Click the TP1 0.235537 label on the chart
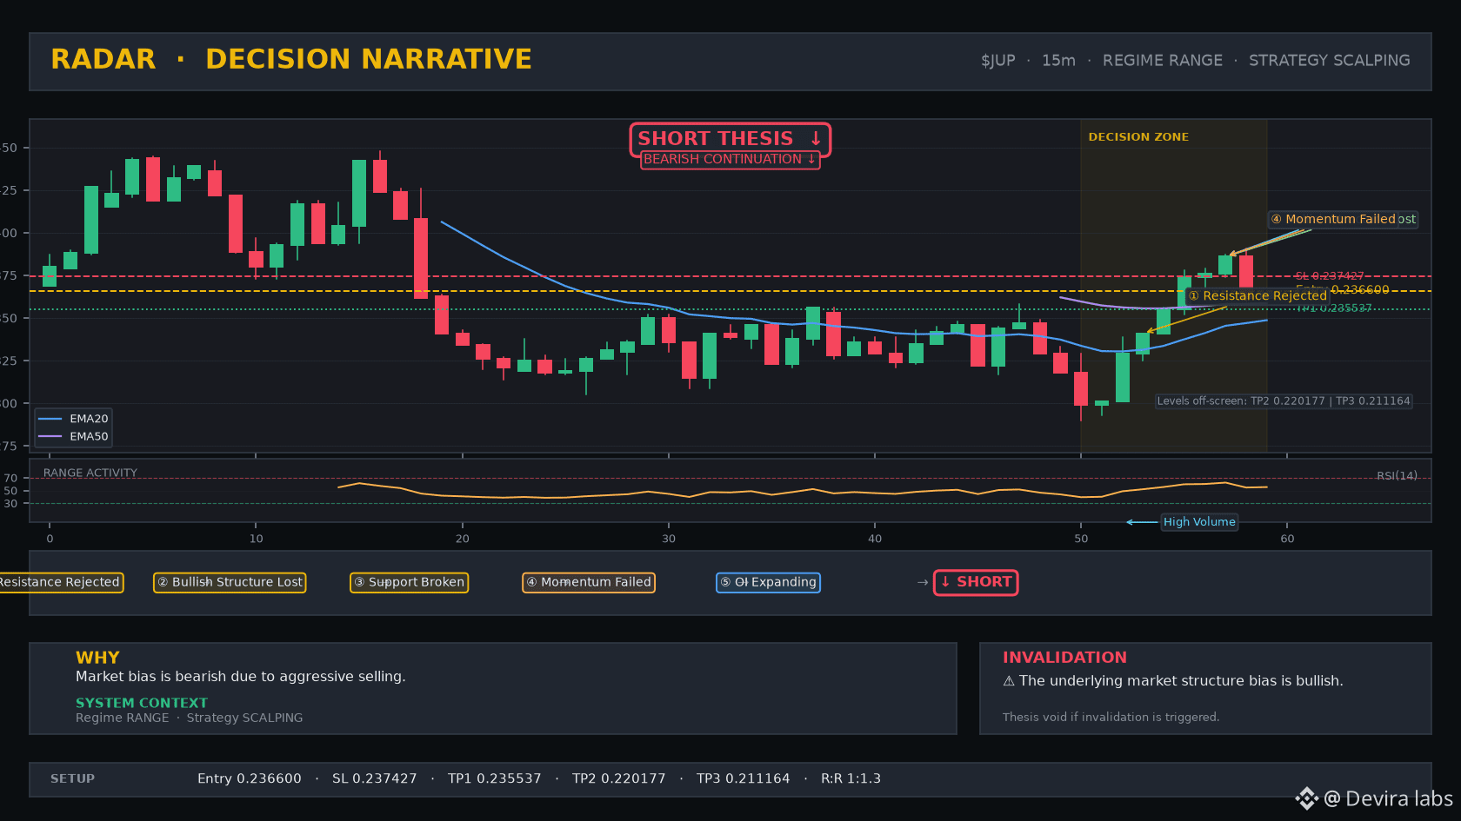The image size is (1461, 821). pyautogui.click(x=1335, y=308)
